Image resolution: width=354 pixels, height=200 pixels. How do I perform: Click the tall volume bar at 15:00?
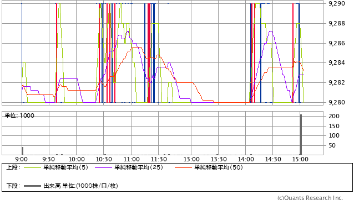(x=301, y=135)
